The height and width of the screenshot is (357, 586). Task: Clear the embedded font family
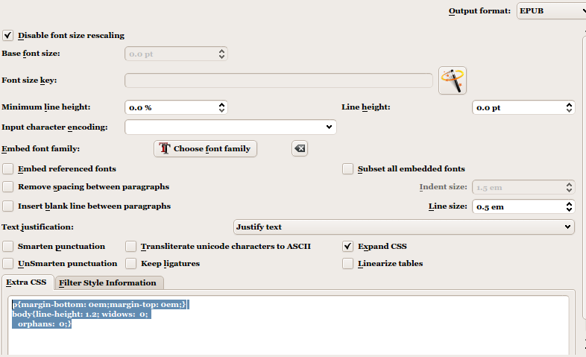click(x=299, y=148)
